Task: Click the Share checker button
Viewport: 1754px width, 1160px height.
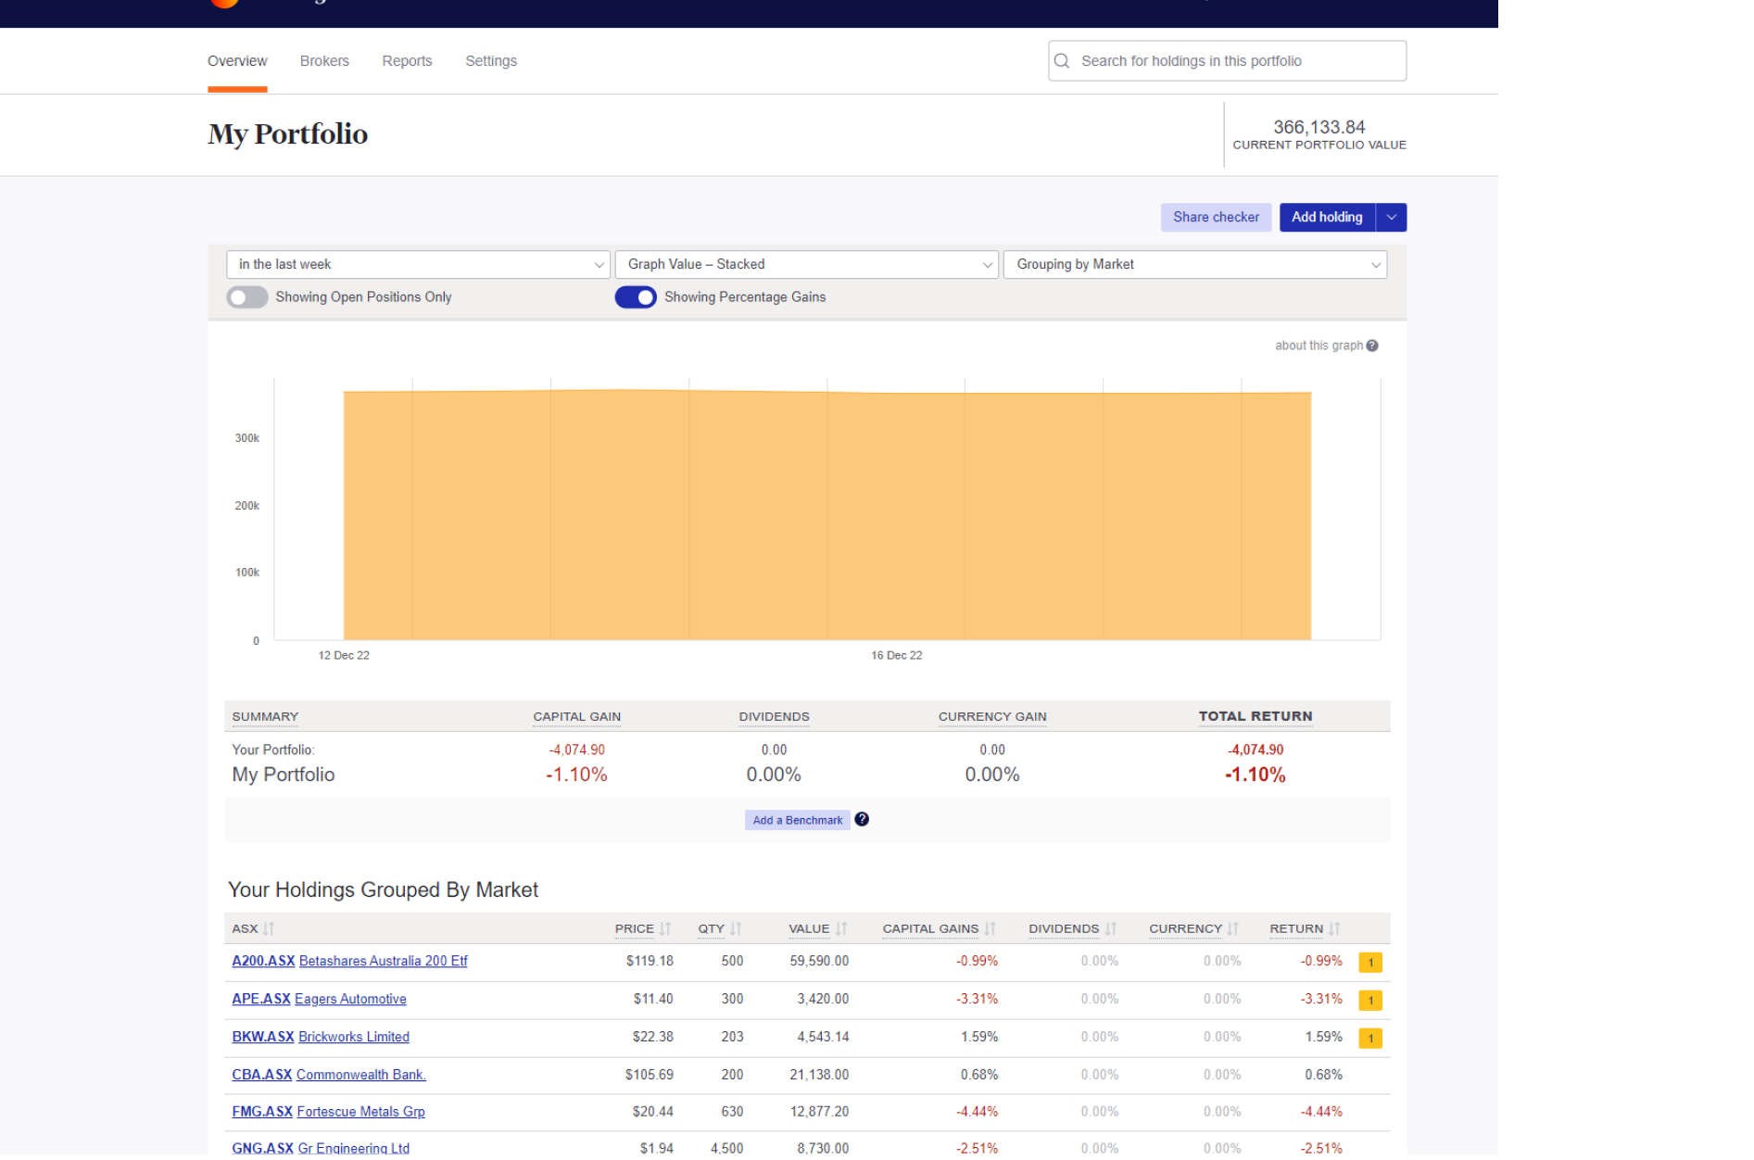Action: click(1216, 217)
